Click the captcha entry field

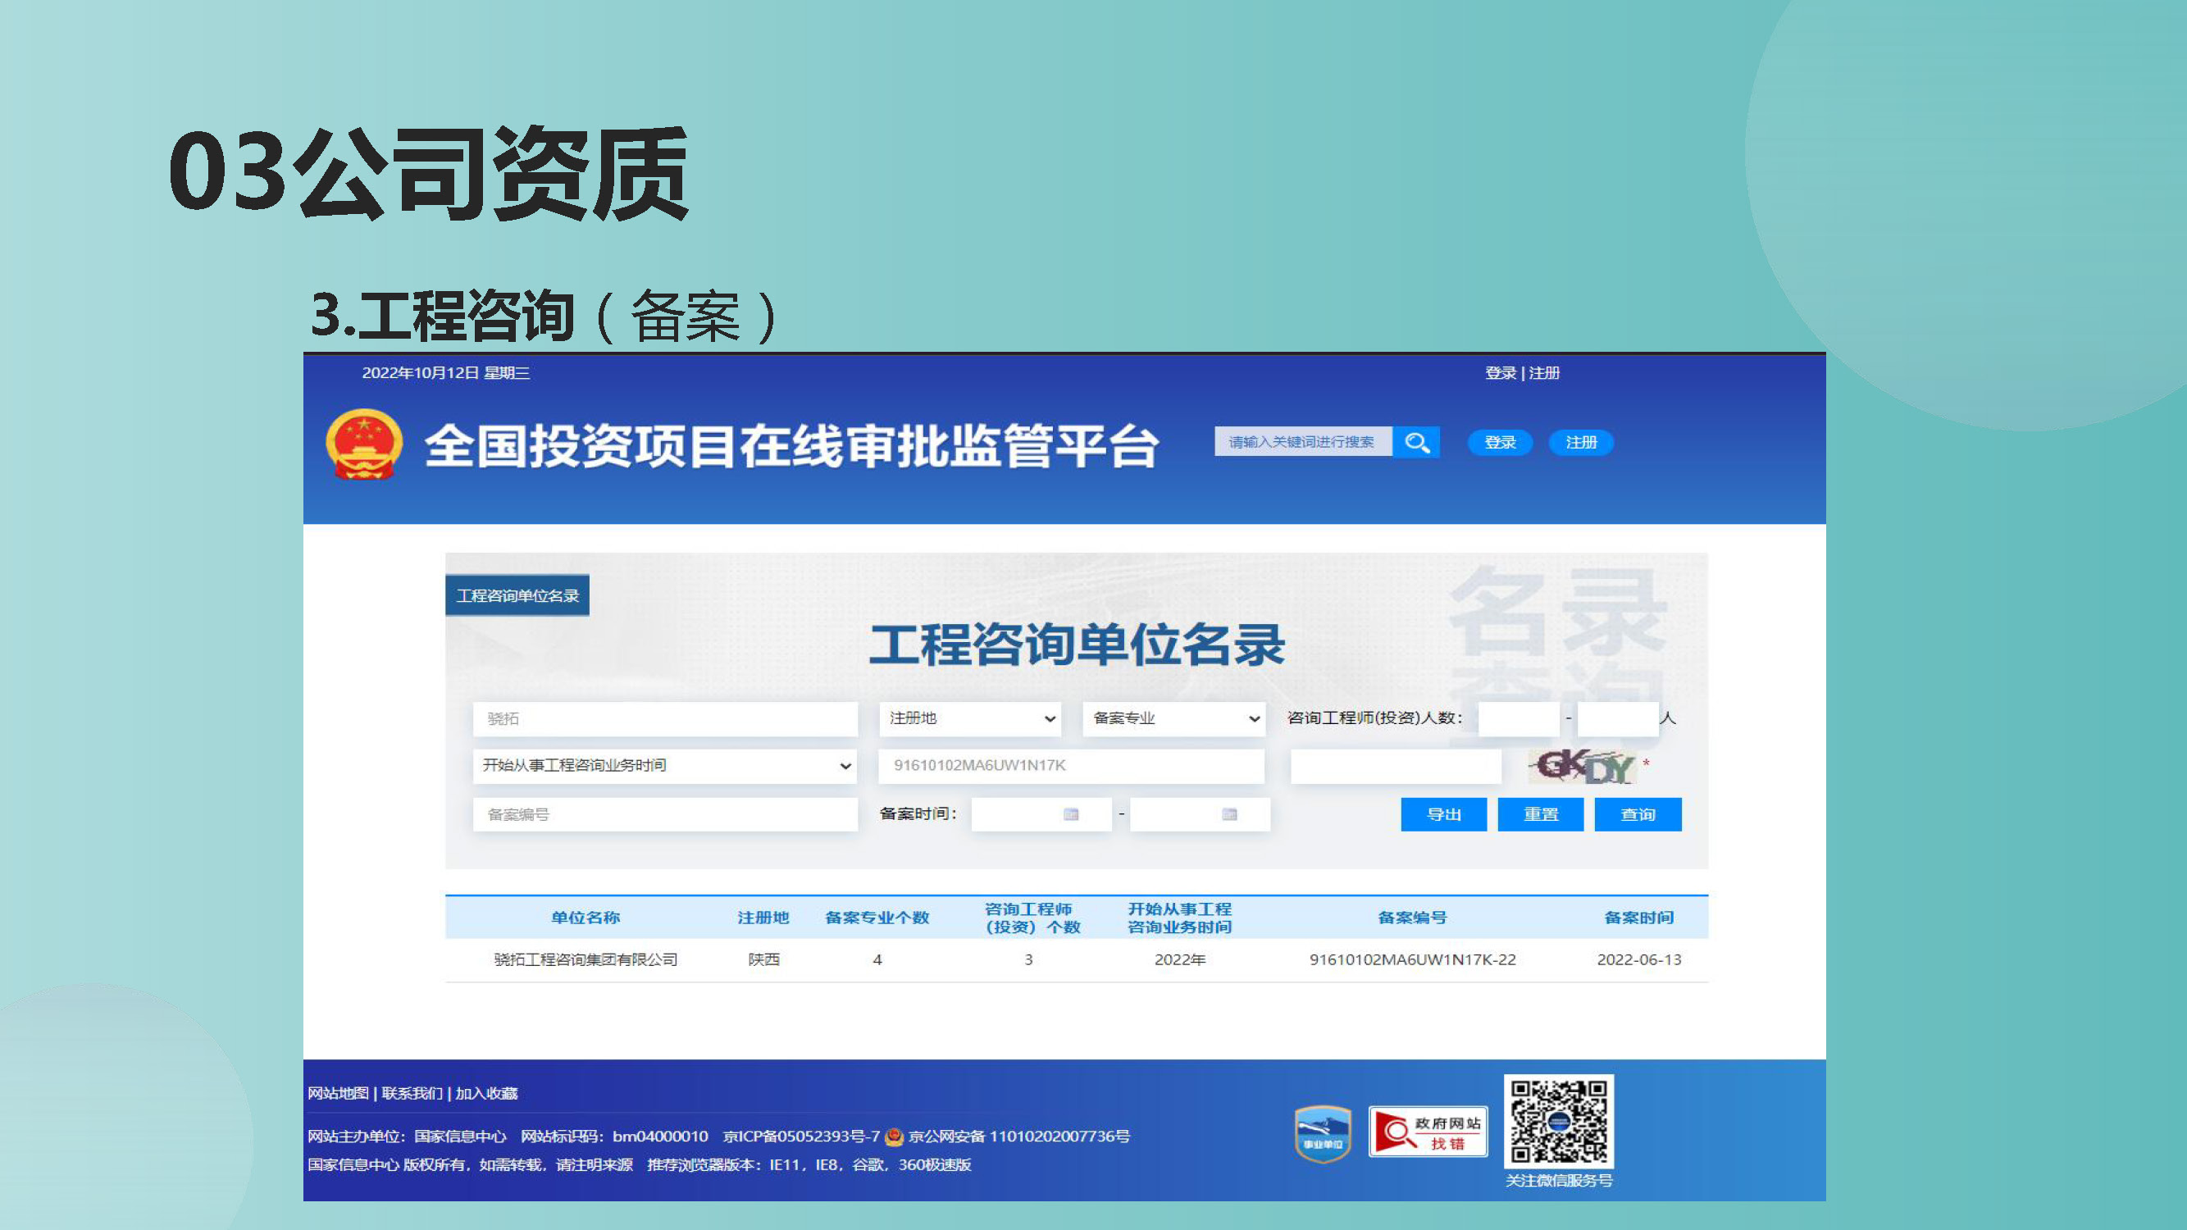click(x=1396, y=766)
